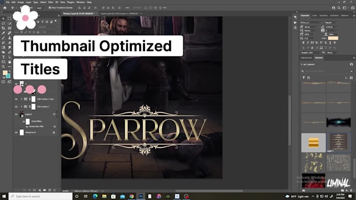The height and width of the screenshot is (200, 356).
Task: Open the English: USA language dropdown
Action: click(x=311, y=53)
